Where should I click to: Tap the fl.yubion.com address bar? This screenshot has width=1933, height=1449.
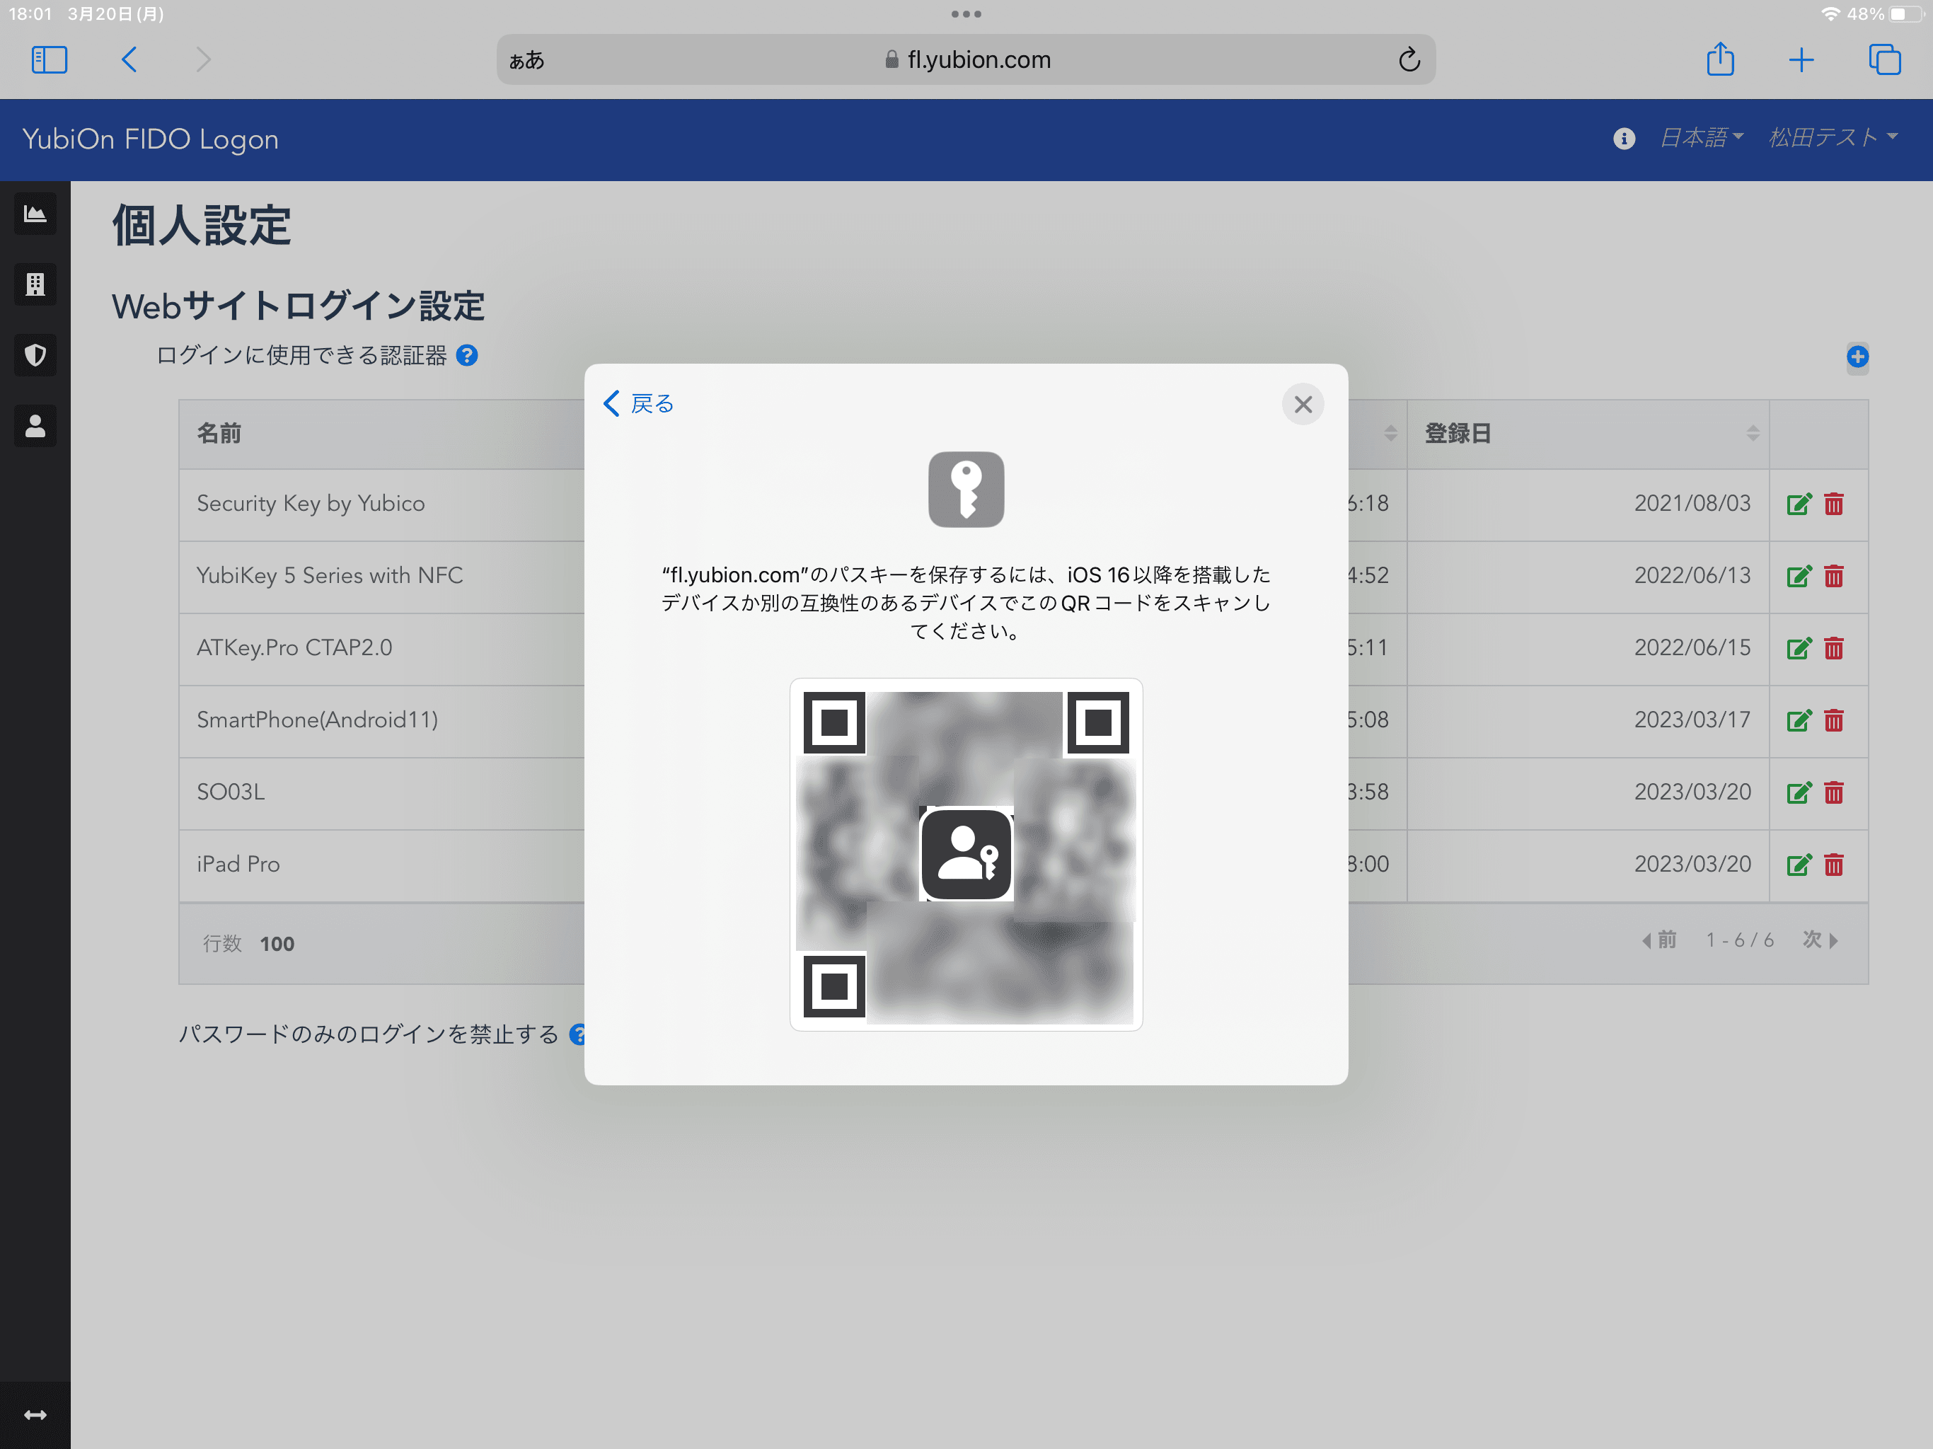(x=966, y=59)
